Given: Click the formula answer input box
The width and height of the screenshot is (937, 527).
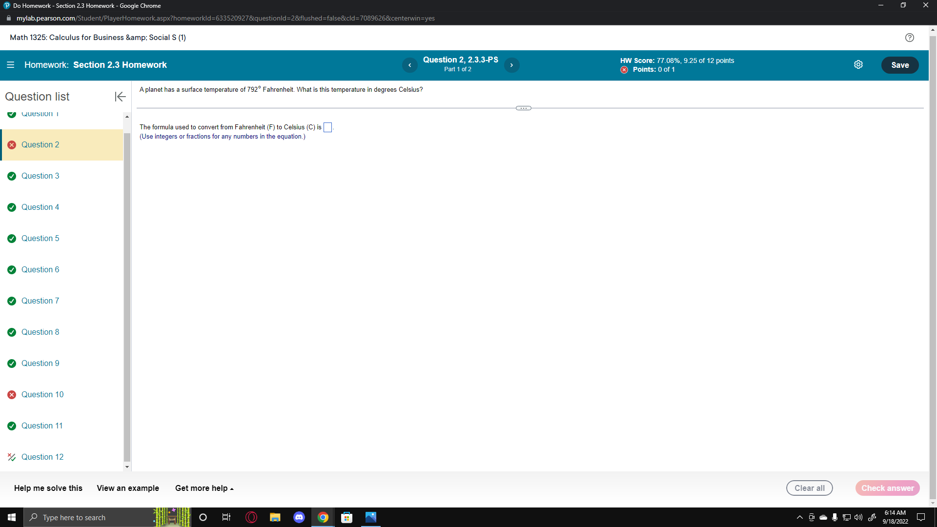Looking at the screenshot, I should (x=327, y=127).
